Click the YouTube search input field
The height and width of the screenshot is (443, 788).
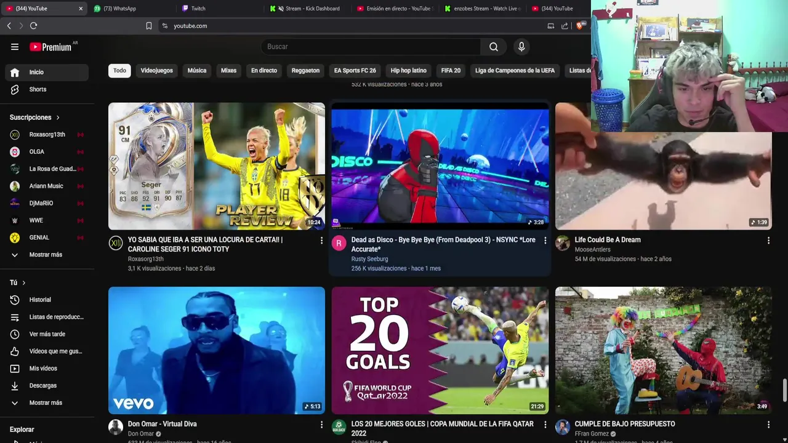[x=371, y=47]
